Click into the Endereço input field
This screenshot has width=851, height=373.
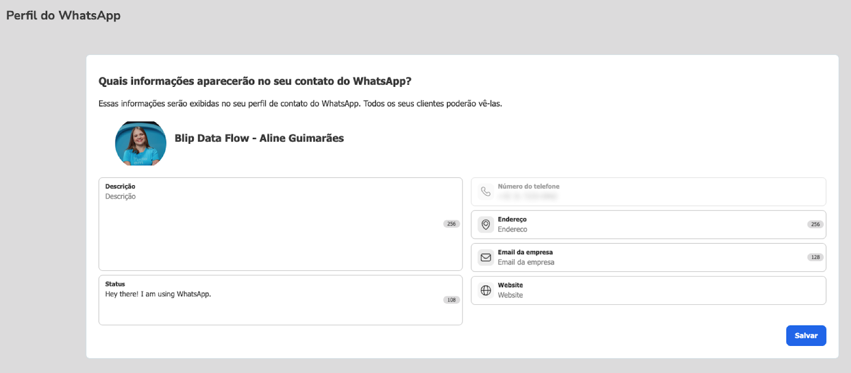coord(648,225)
